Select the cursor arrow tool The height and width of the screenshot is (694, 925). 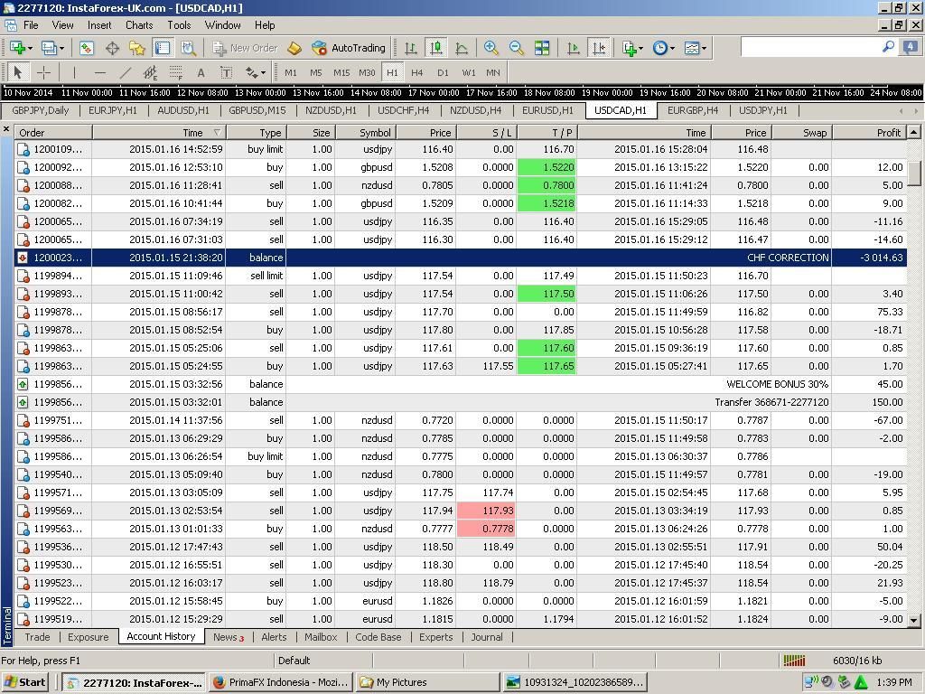click(18, 72)
